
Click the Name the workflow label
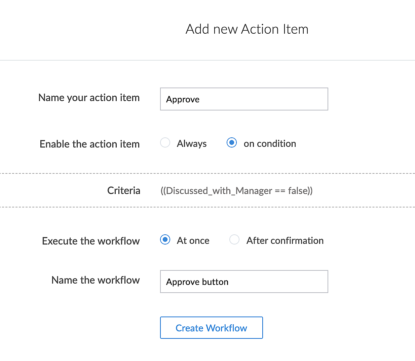coord(96,280)
